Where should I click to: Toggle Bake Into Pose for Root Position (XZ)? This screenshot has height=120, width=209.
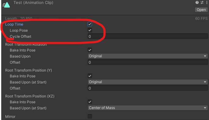[90, 102]
